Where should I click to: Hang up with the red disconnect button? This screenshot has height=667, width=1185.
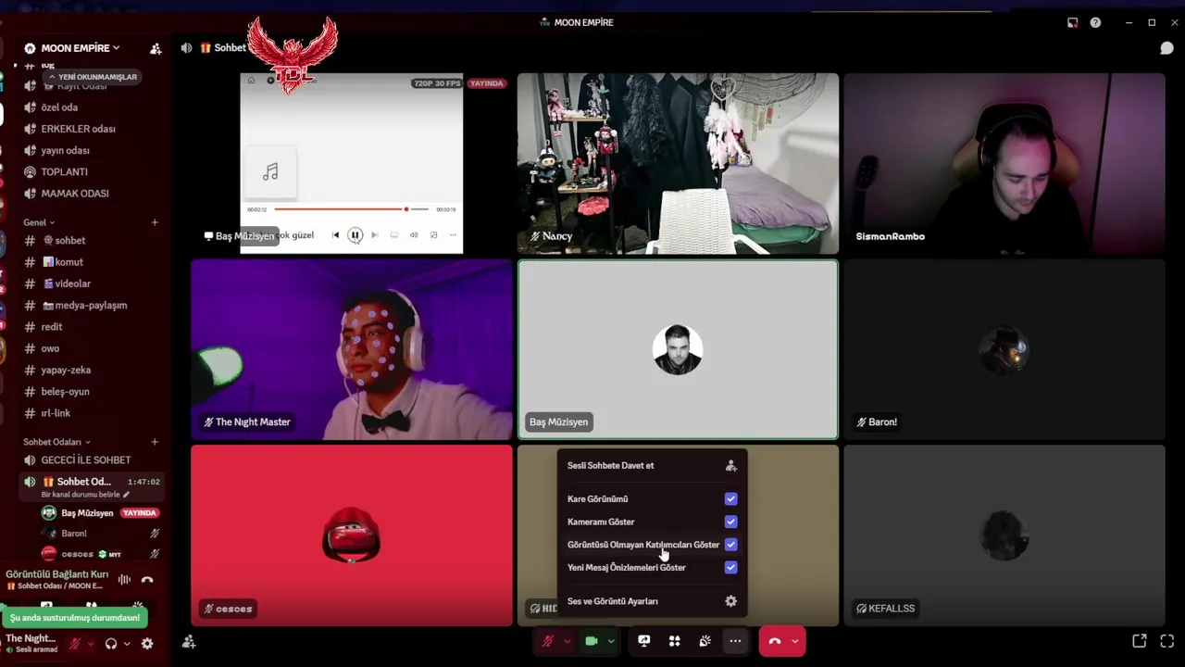[x=775, y=641]
